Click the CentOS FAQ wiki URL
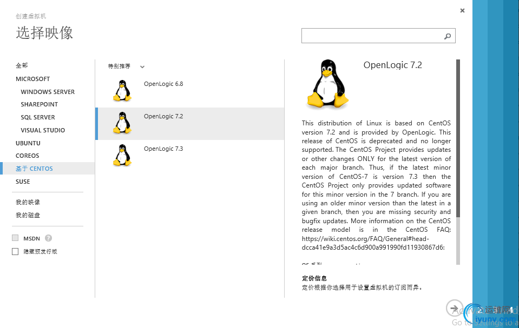This screenshot has width=519, height=328. [x=373, y=243]
